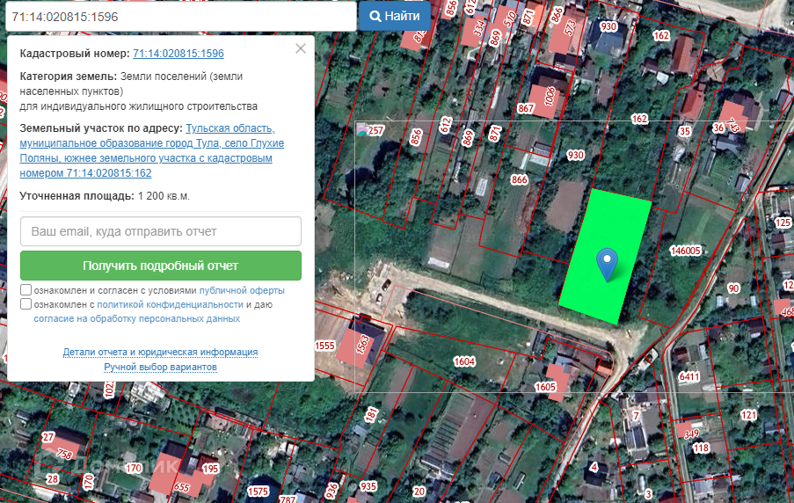794x503 pixels.
Task: Click parcel label 867 on map
Action: [x=526, y=108]
